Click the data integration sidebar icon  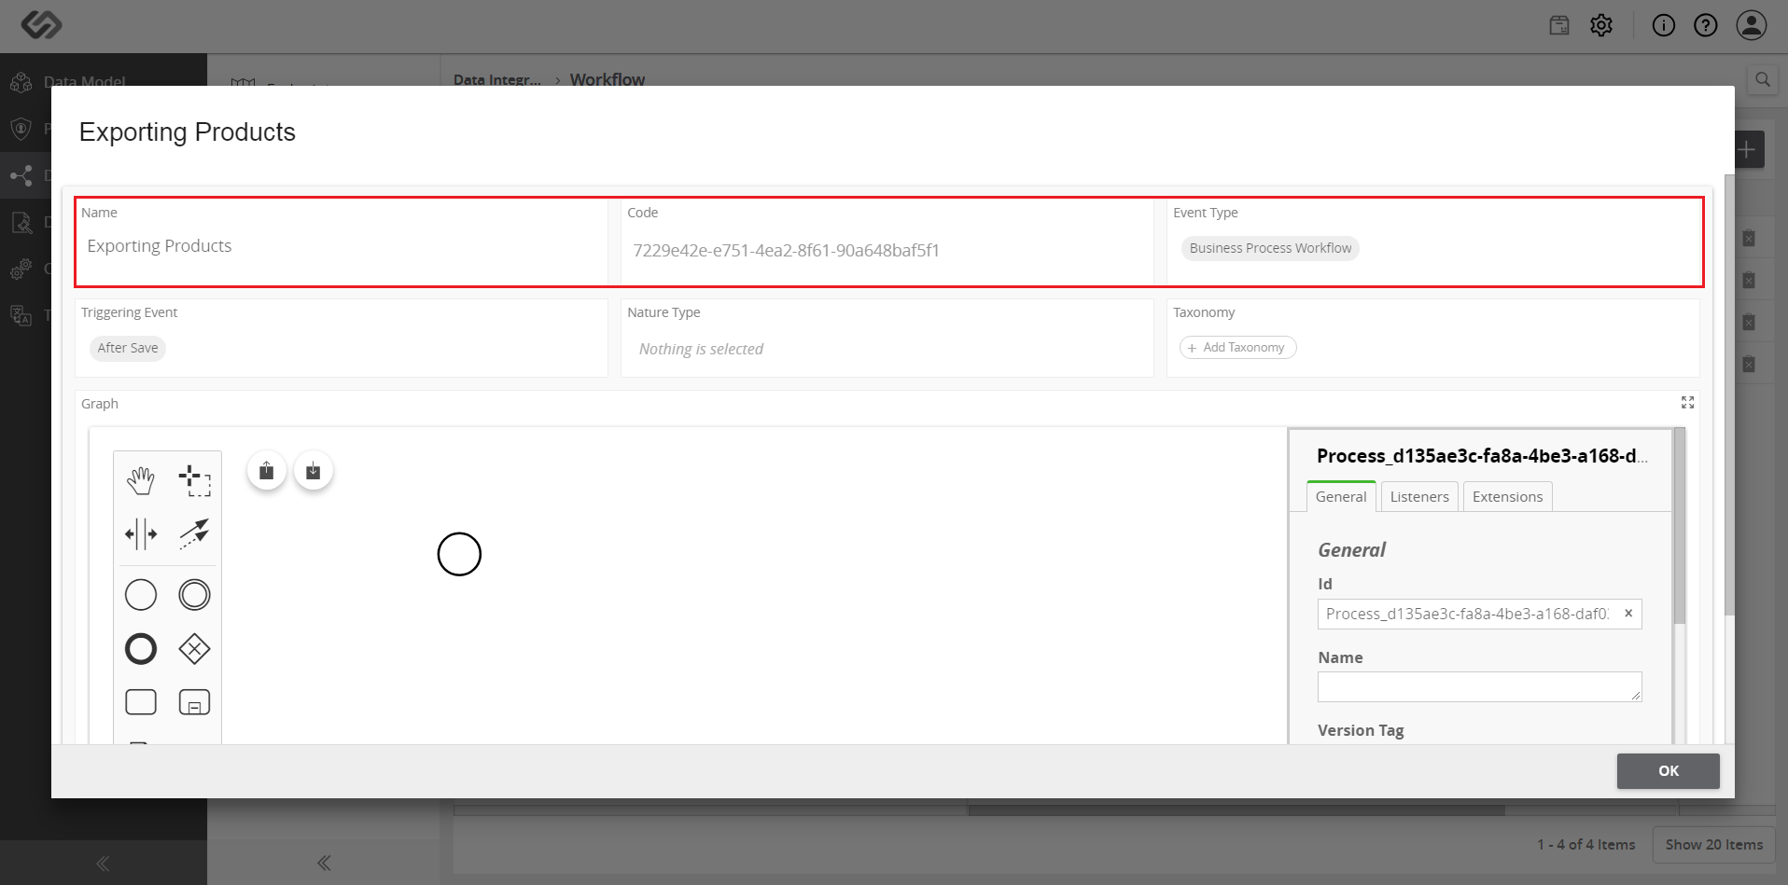[21, 175]
